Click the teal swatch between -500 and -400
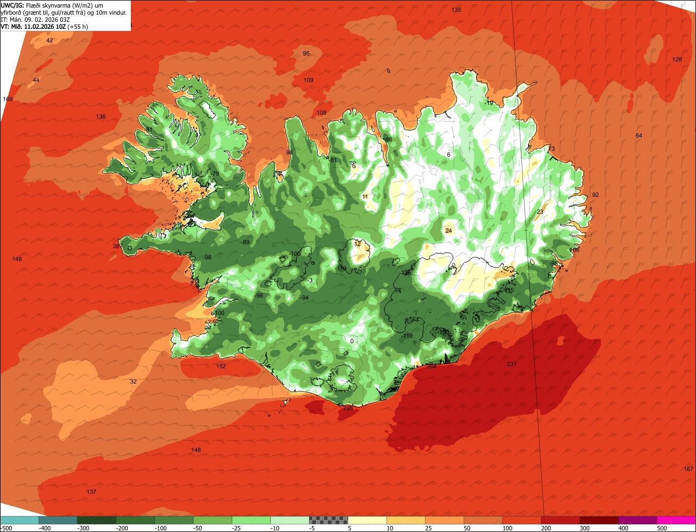This screenshot has width=696, height=532. 20,520
